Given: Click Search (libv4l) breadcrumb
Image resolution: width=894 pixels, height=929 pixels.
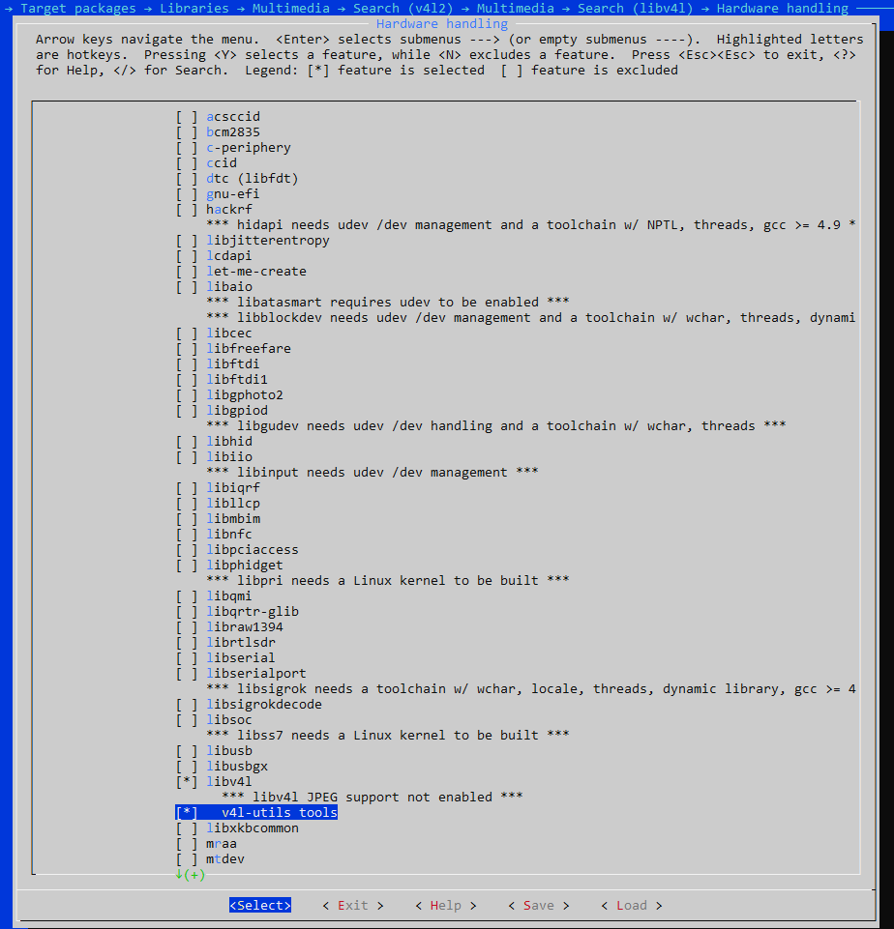Looking at the screenshot, I should (635, 9).
